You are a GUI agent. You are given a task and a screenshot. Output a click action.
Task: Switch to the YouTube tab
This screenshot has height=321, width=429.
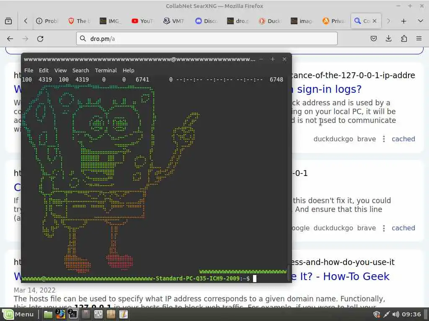click(x=143, y=21)
